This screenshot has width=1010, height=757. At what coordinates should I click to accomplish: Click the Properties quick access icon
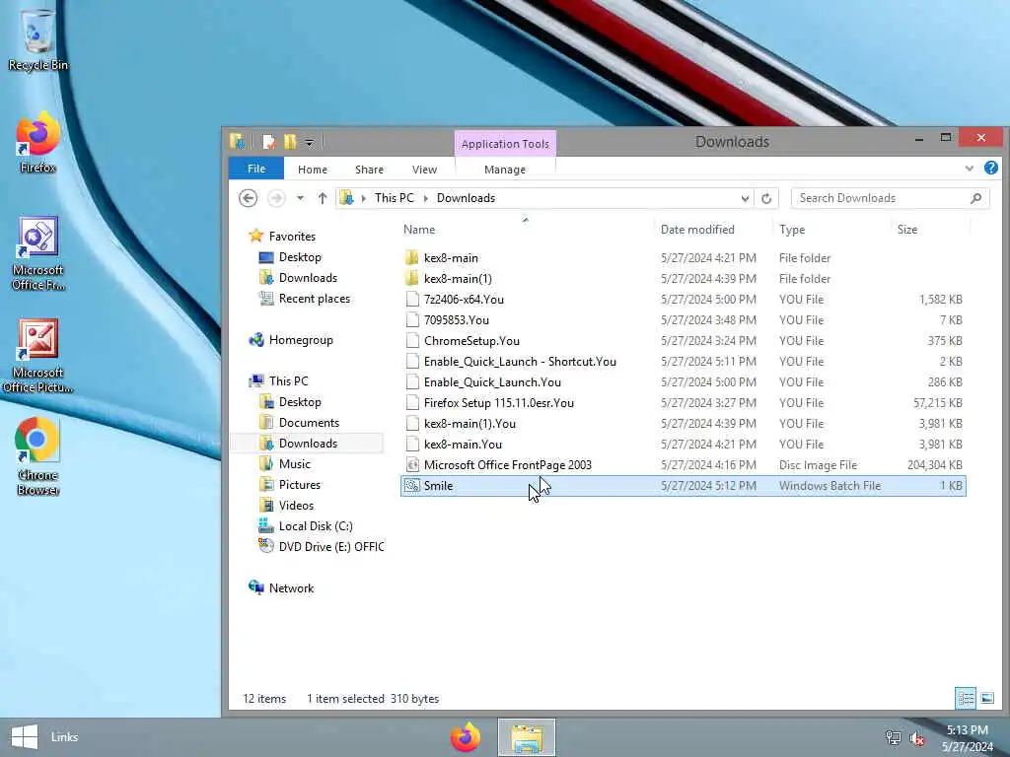(269, 142)
